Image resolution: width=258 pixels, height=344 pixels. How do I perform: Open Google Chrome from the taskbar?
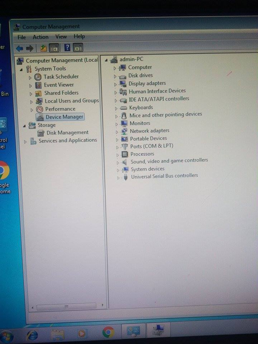[x=108, y=333]
